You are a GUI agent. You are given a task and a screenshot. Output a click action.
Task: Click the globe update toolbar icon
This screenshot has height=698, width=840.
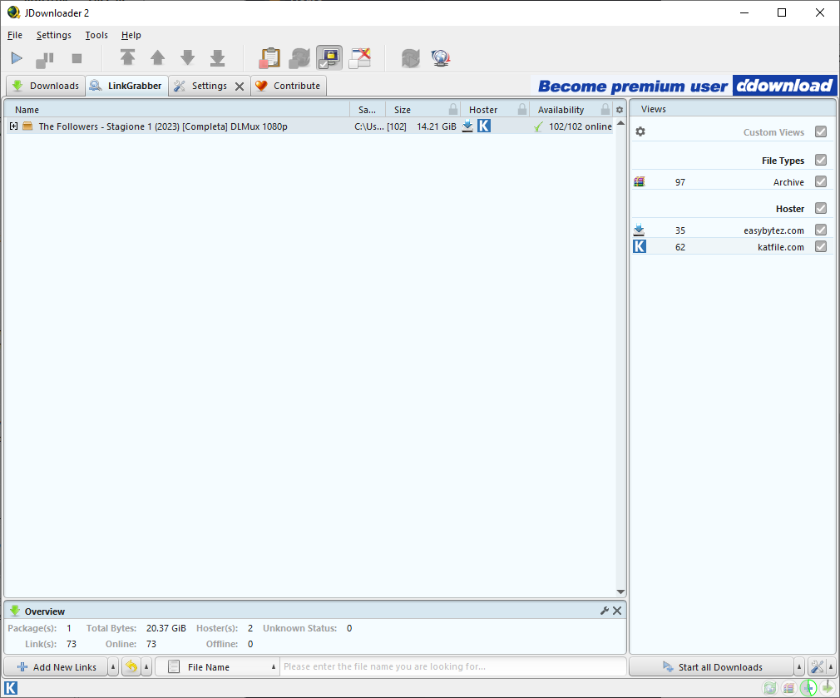click(440, 58)
